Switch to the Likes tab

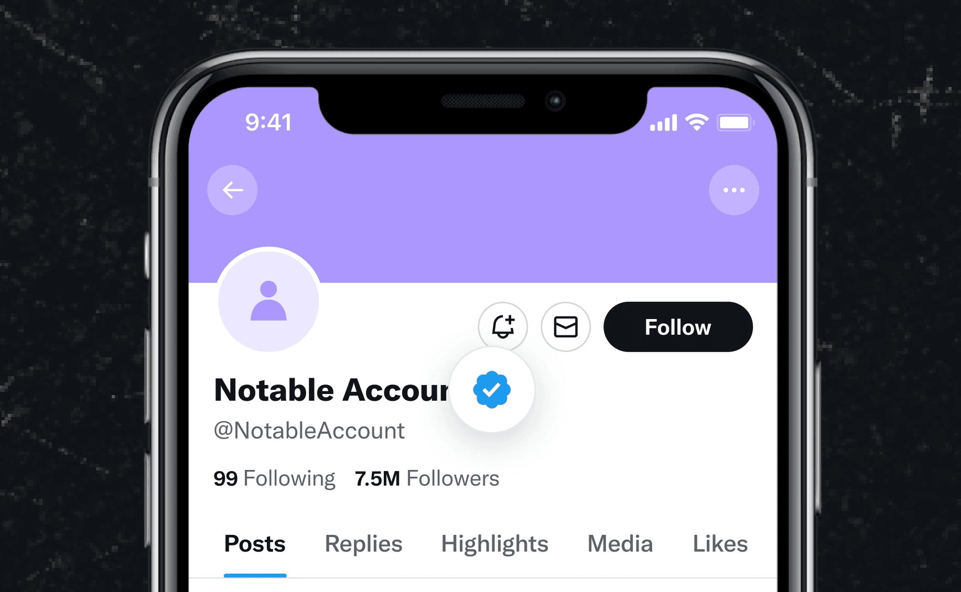[x=719, y=544]
